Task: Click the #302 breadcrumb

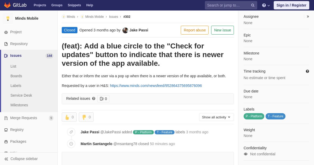Action: [x=127, y=17]
